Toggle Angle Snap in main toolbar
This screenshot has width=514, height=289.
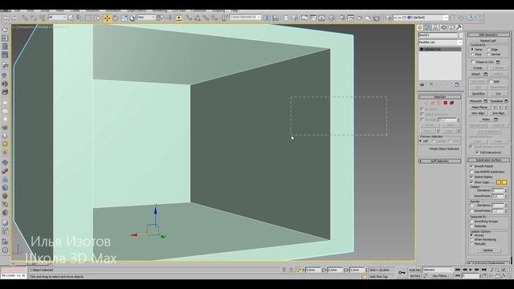tap(198, 18)
